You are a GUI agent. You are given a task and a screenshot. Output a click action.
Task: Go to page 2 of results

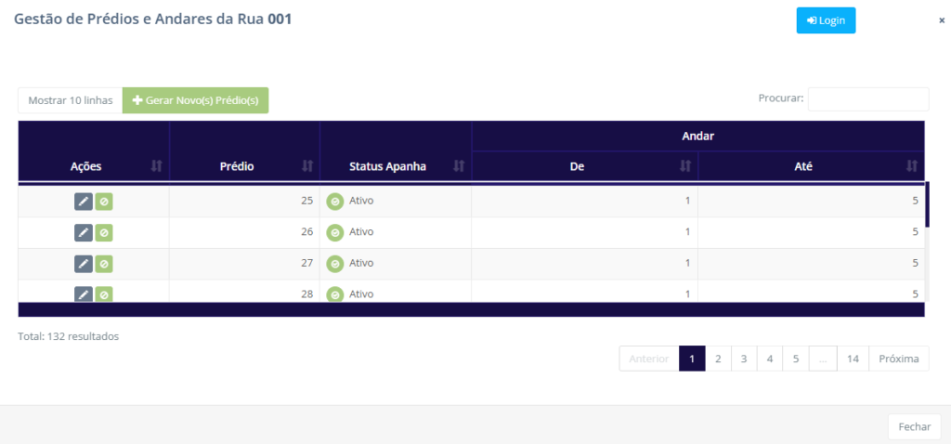(x=718, y=359)
